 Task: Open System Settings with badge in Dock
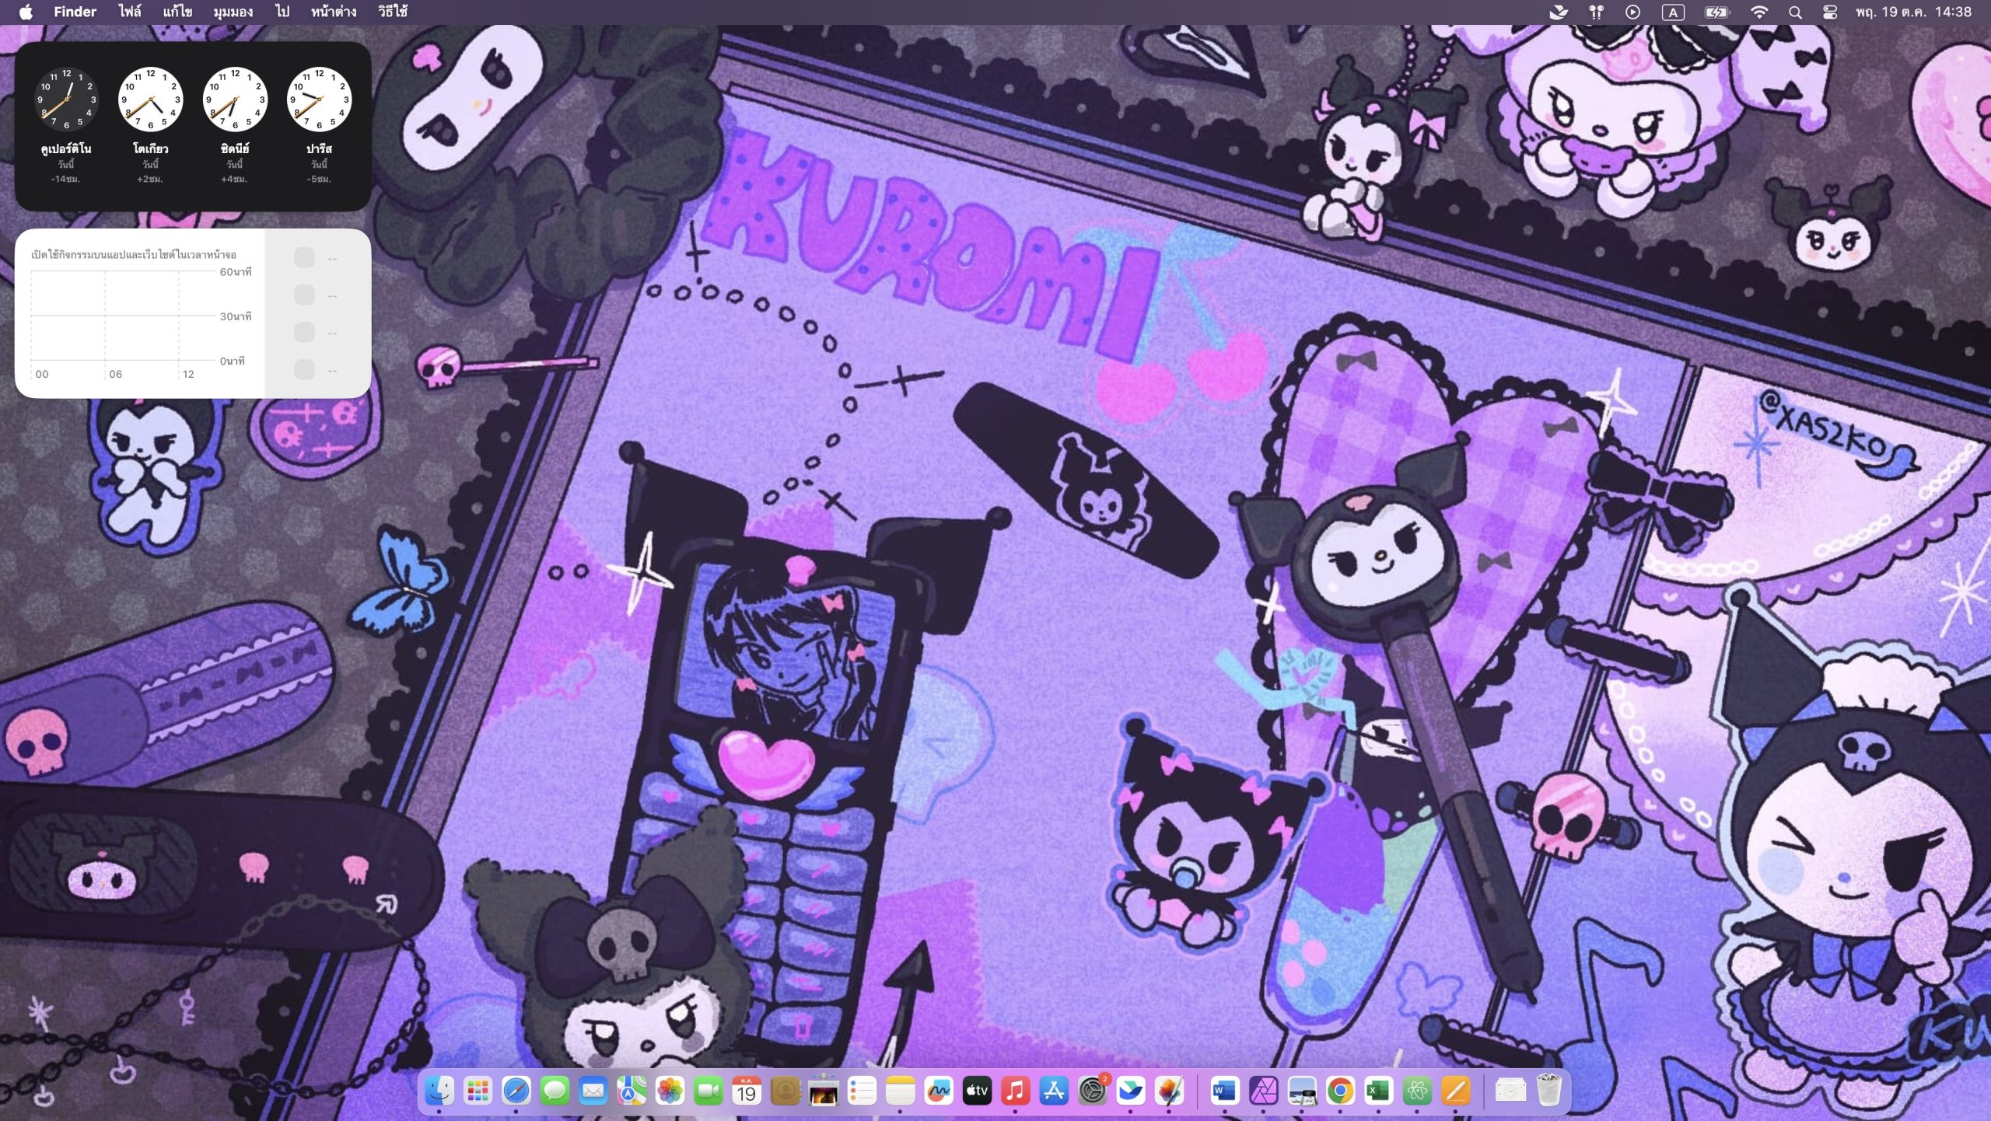[x=1093, y=1091]
